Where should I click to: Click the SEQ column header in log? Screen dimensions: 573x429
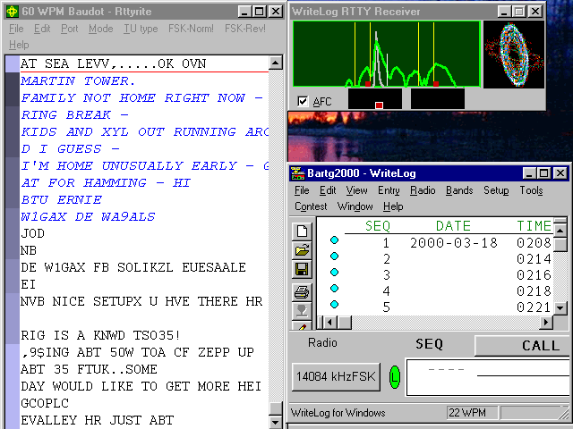pos(378,226)
